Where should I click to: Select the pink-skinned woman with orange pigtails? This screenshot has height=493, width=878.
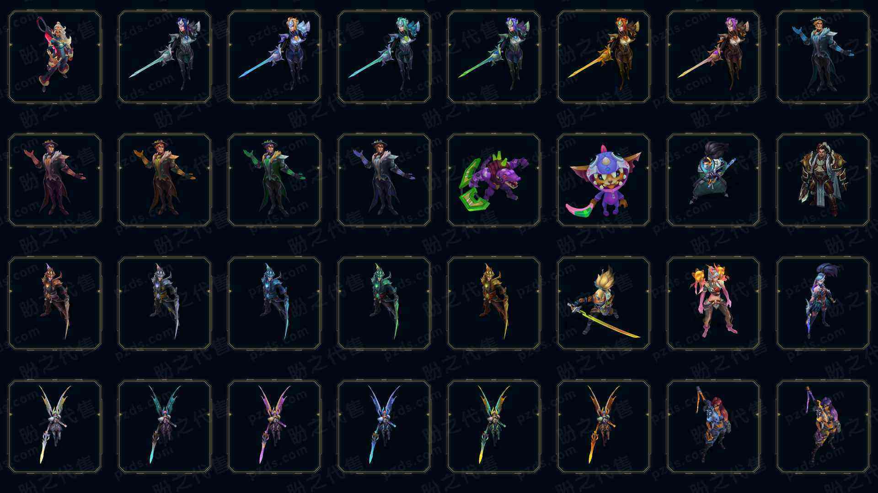pyautogui.click(x=713, y=303)
